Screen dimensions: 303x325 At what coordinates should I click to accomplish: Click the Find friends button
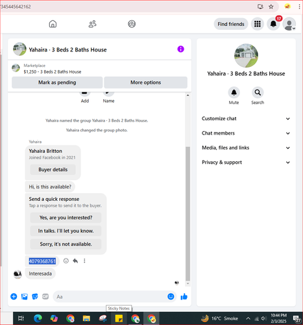(231, 24)
